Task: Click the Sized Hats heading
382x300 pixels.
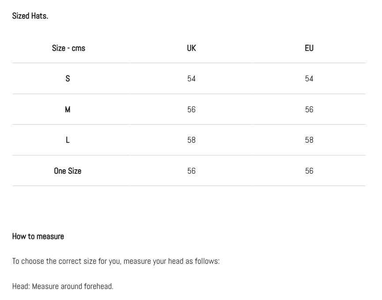Action: point(30,16)
